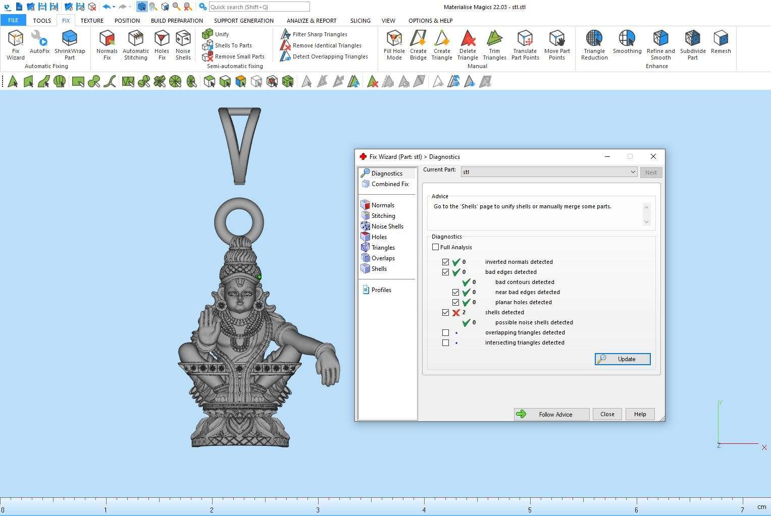Uncheck the shells detected checkbox
The width and height of the screenshot is (771, 516).
pyautogui.click(x=445, y=313)
